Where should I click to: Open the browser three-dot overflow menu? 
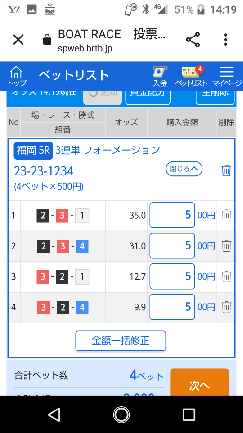click(225, 40)
